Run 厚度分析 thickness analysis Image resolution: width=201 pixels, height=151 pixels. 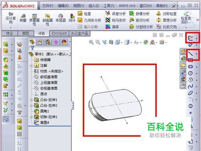(166, 20)
